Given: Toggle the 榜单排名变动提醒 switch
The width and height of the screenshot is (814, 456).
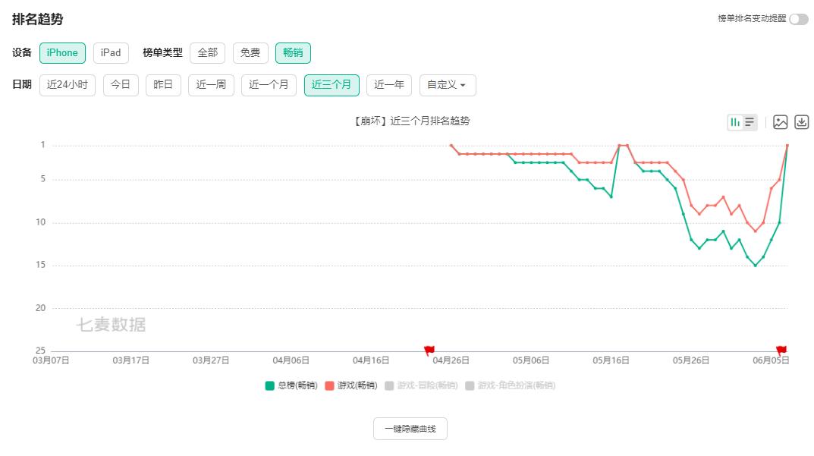Looking at the screenshot, I should pyautogui.click(x=798, y=19).
